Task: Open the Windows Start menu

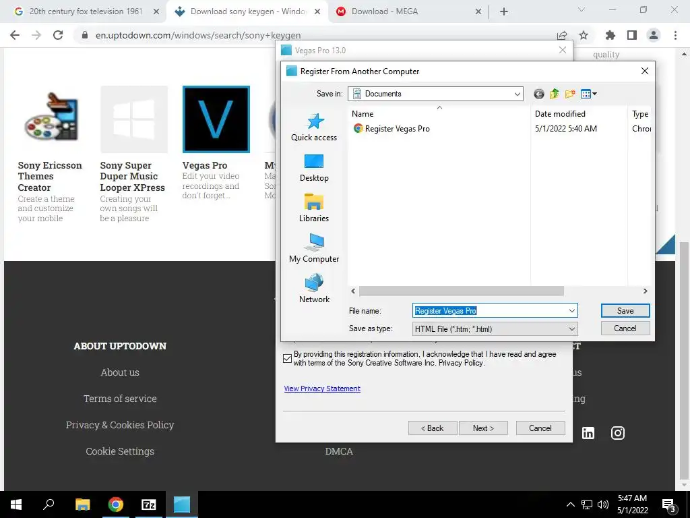Action: 16,505
